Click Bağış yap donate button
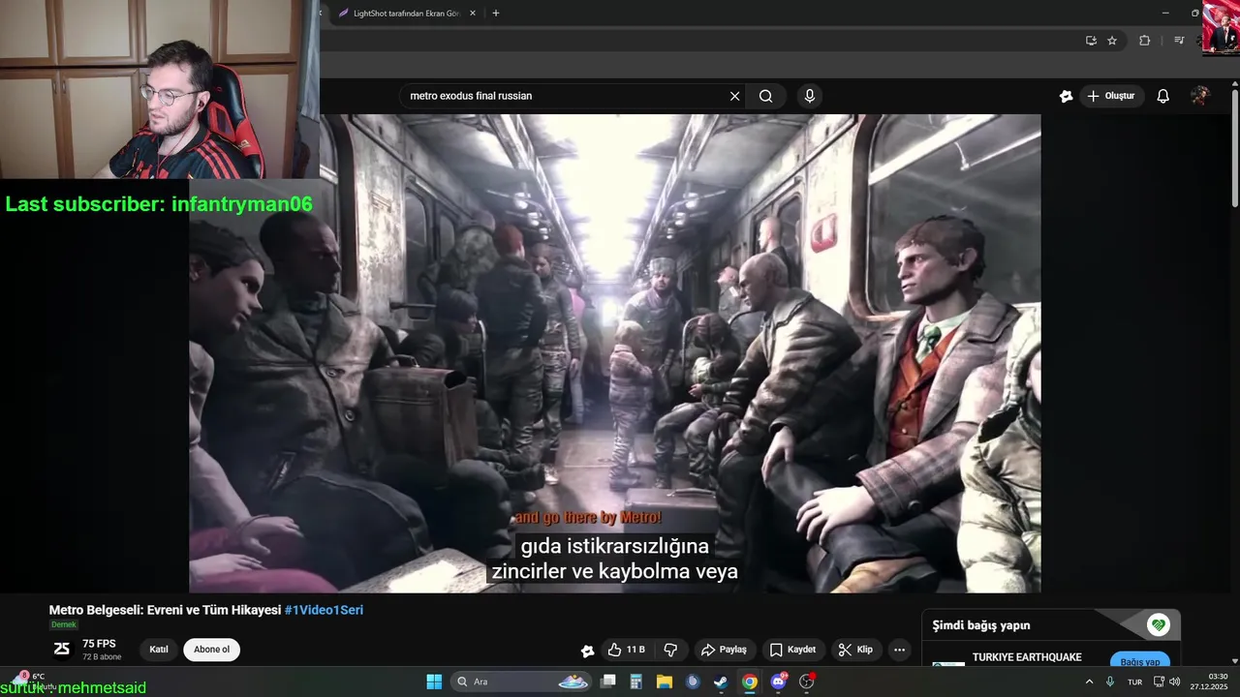Image resolution: width=1240 pixels, height=697 pixels. pyautogui.click(x=1140, y=662)
